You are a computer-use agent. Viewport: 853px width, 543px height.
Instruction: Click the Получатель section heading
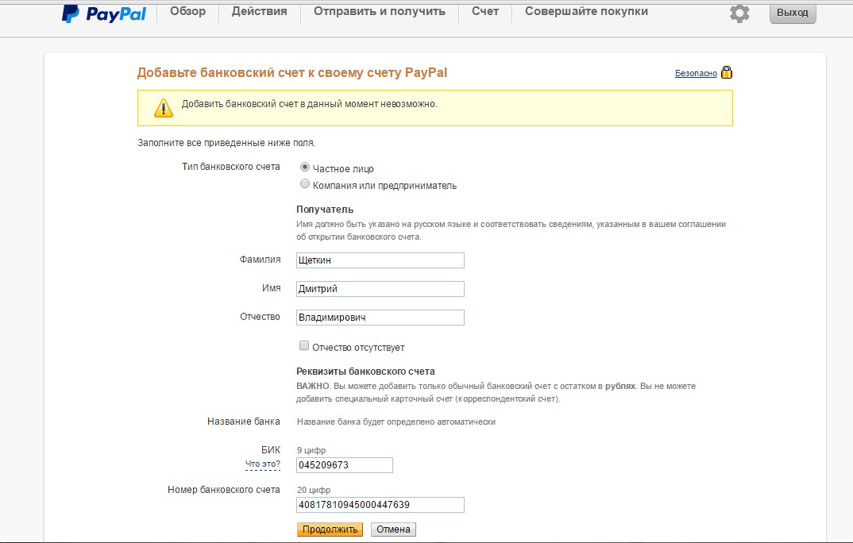(325, 210)
